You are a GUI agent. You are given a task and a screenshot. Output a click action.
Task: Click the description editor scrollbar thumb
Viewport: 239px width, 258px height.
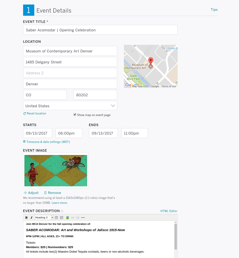[176, 236]
